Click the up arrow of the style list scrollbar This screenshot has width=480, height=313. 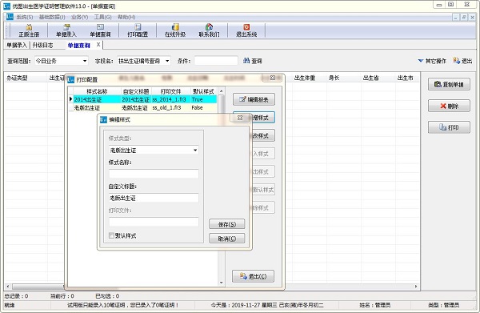[222, 91]
